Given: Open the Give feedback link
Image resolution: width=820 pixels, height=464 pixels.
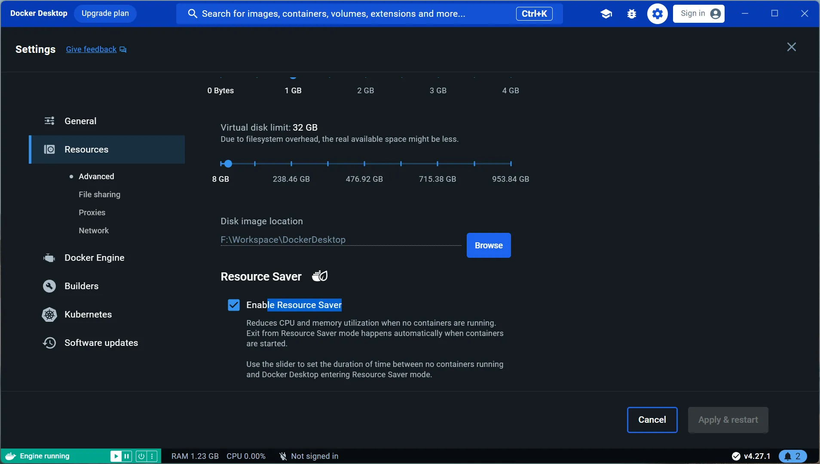Looking at the screenshot, I should pos(91,49).
